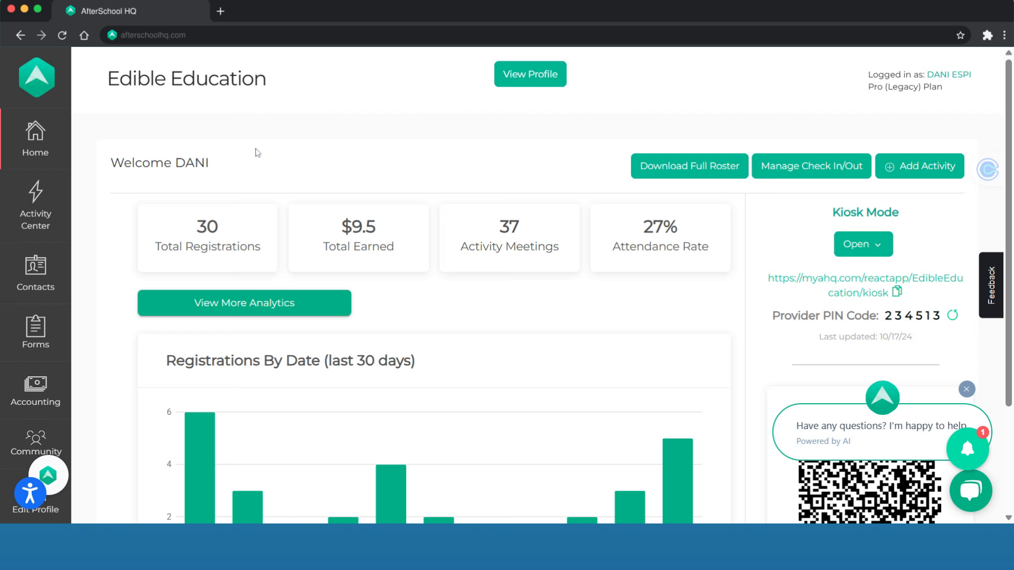Open the browser extensions puzzle icon
1014x570 pixels.
(x=987, y=35)
